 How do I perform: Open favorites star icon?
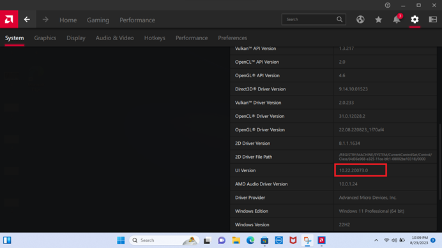[x=378, y=19]
